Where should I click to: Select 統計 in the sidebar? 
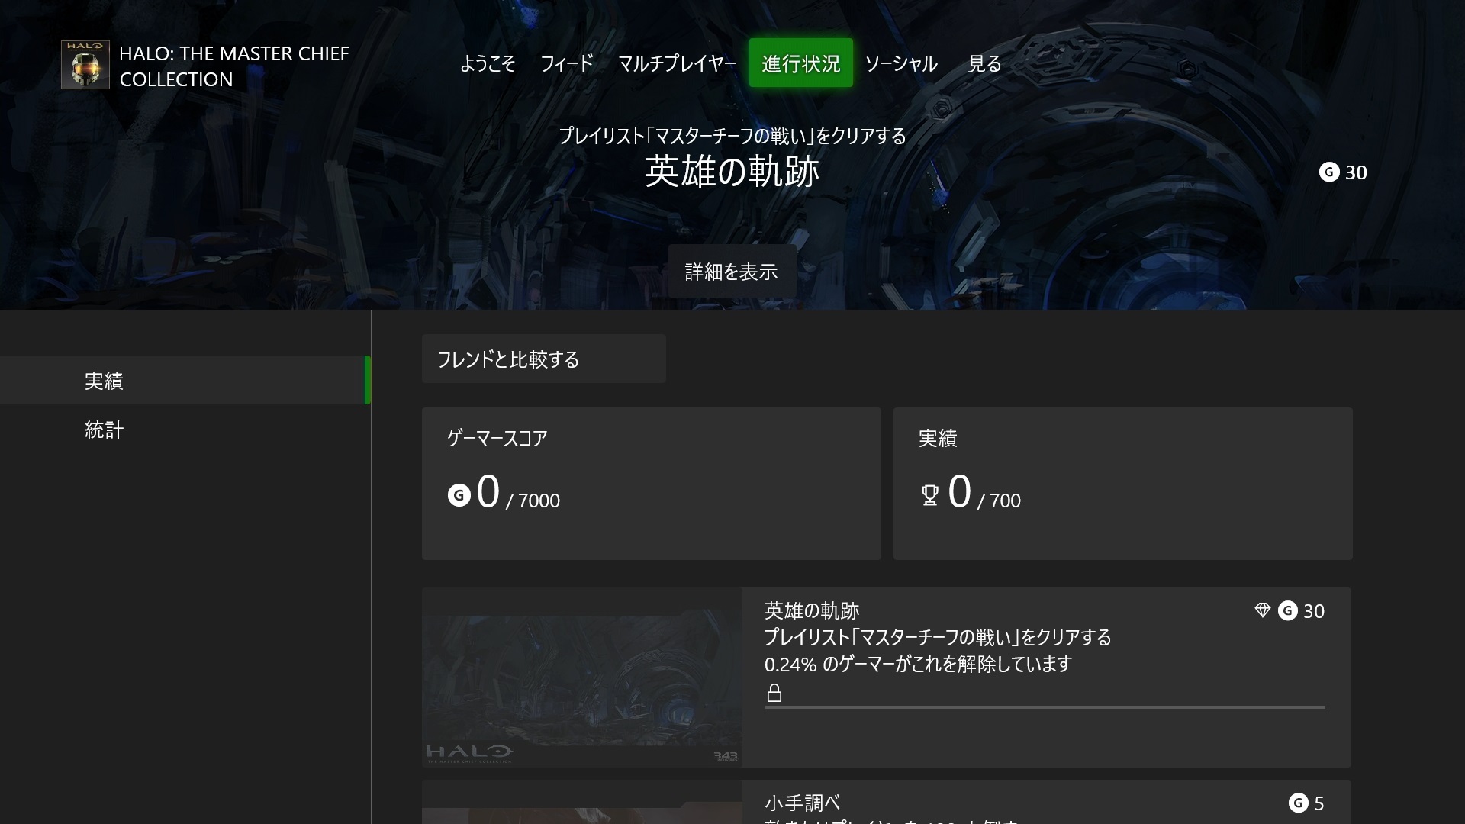point(105,430)
